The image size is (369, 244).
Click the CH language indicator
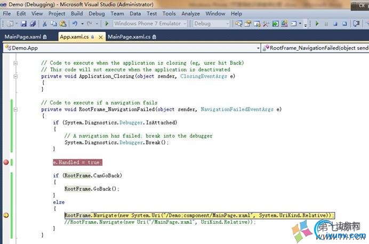tap(362, 5)
